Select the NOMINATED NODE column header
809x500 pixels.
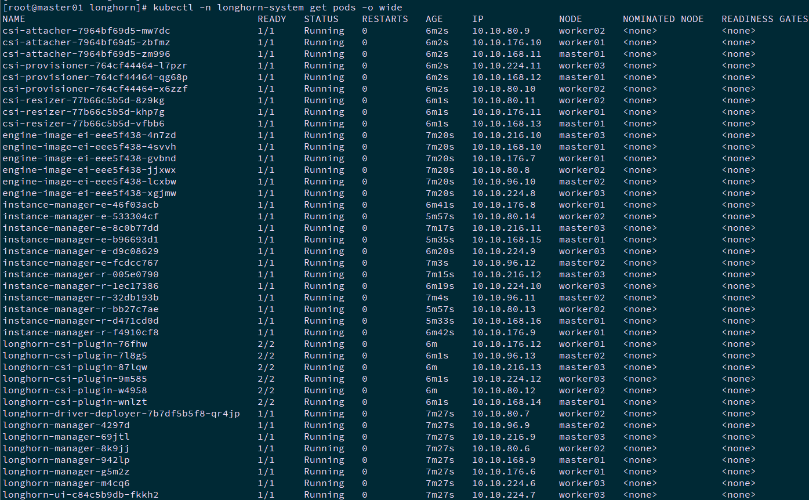coord(663,19)
